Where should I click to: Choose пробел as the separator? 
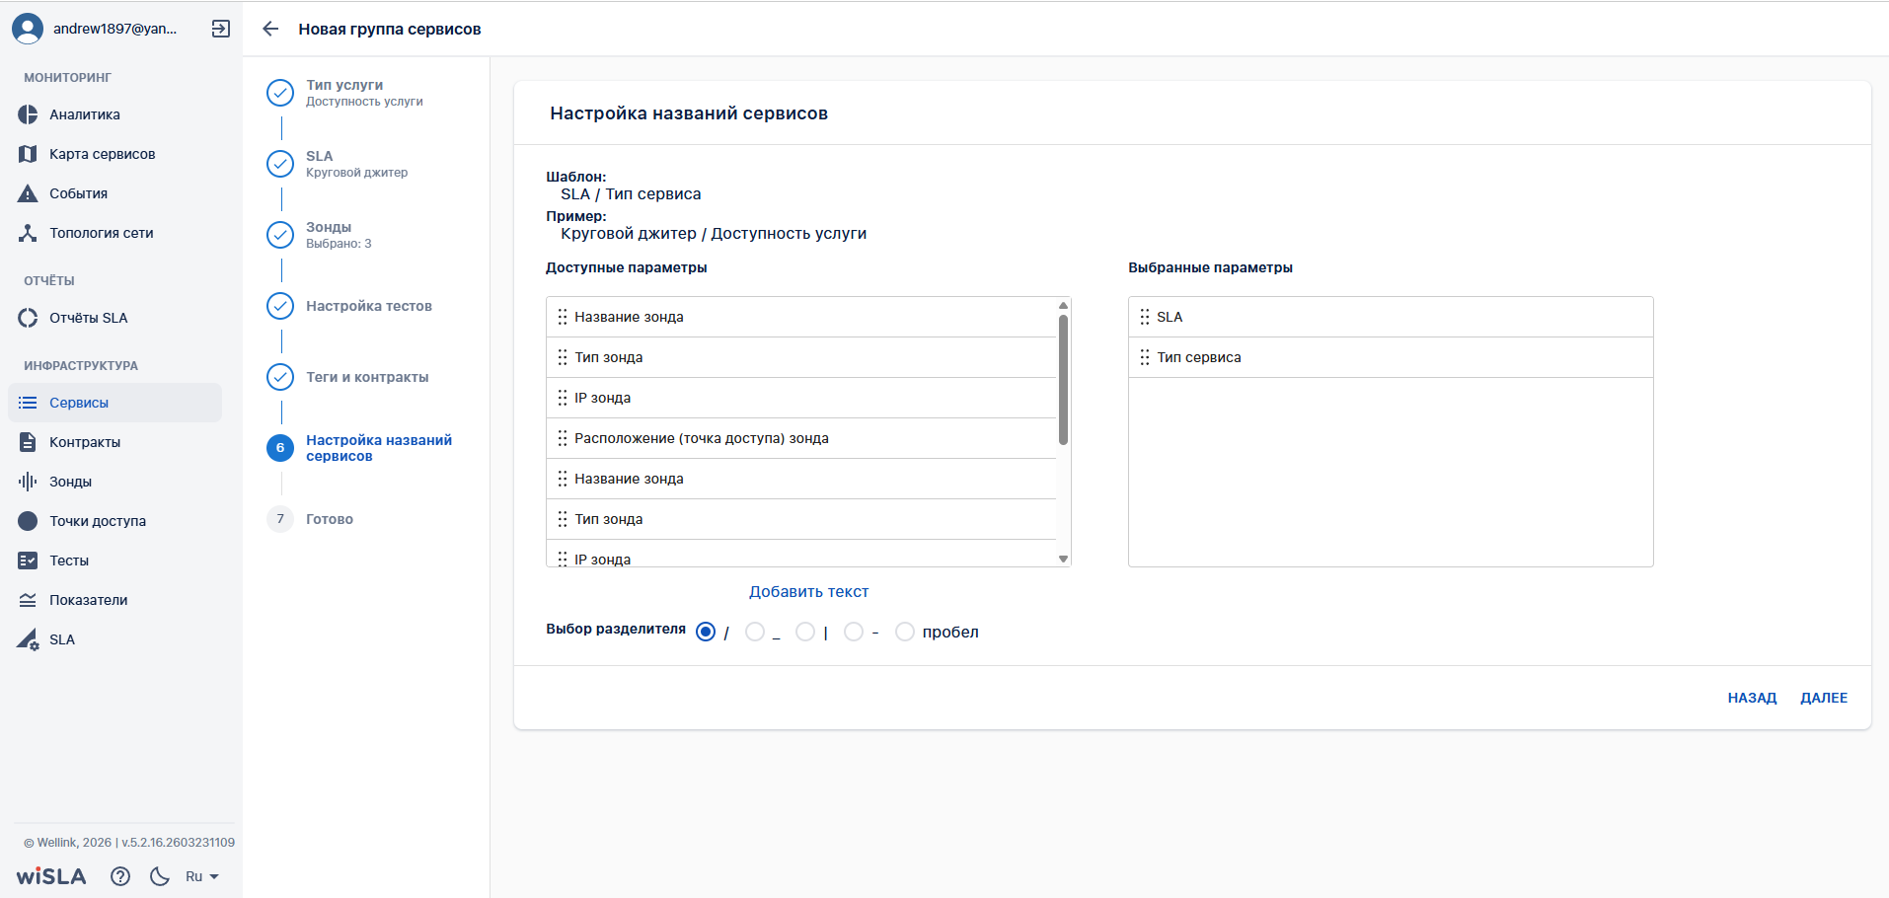click(x=905, y=632)
